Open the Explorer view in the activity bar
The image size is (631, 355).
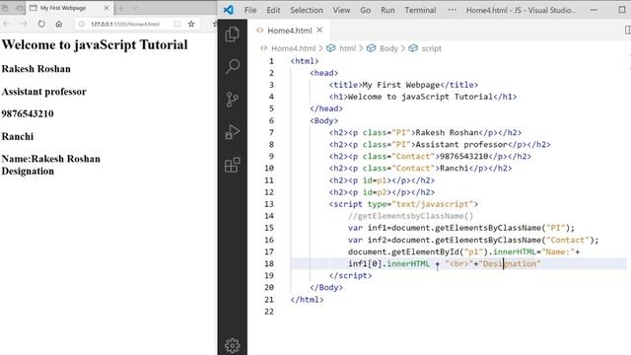point(233,35)
